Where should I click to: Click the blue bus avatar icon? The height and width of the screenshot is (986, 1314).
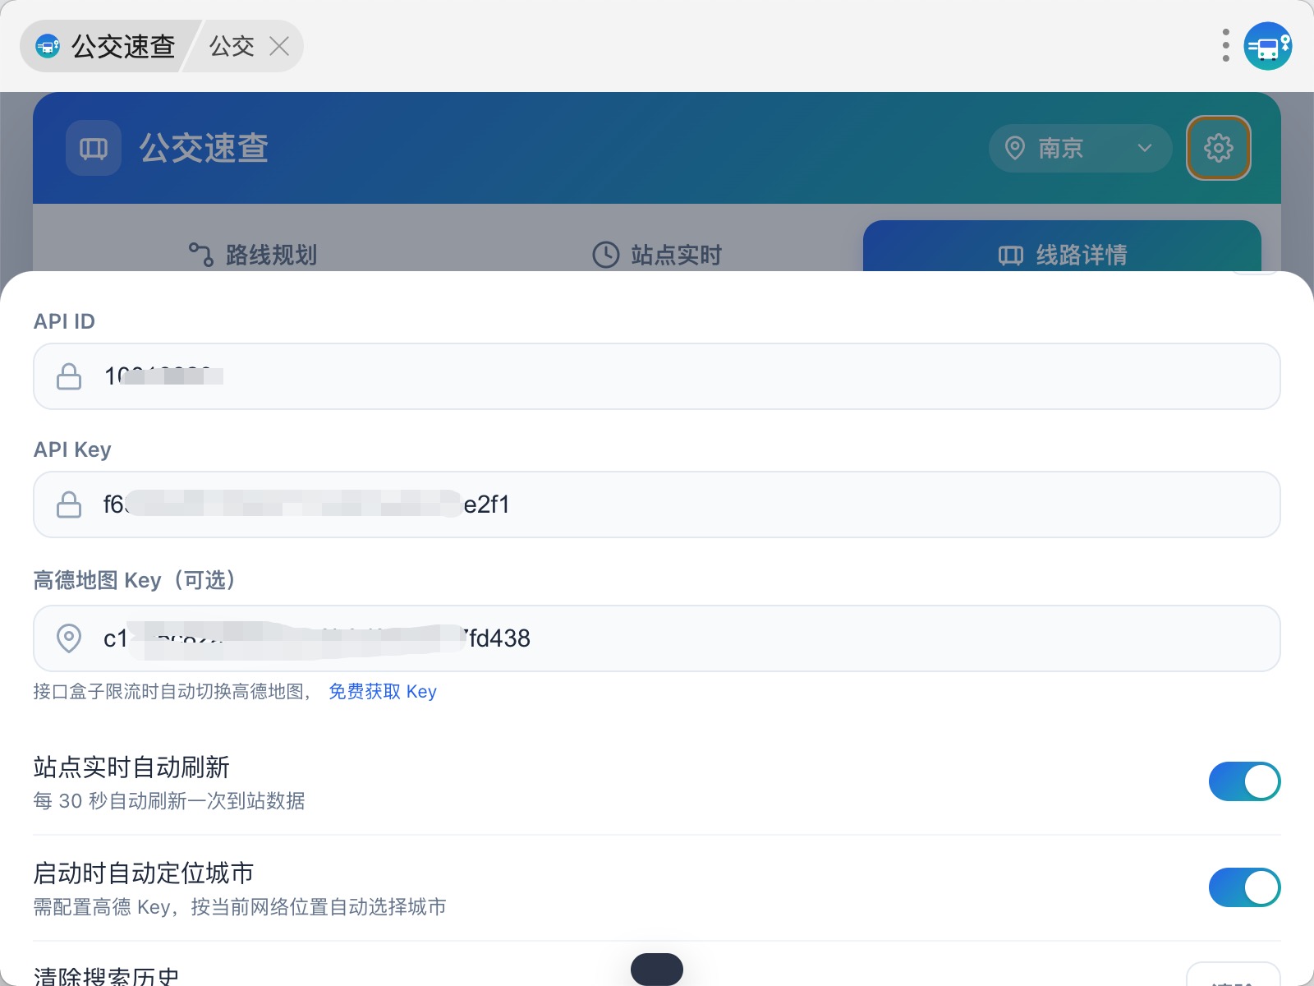pyautogui.click(x=1268, y=46)
